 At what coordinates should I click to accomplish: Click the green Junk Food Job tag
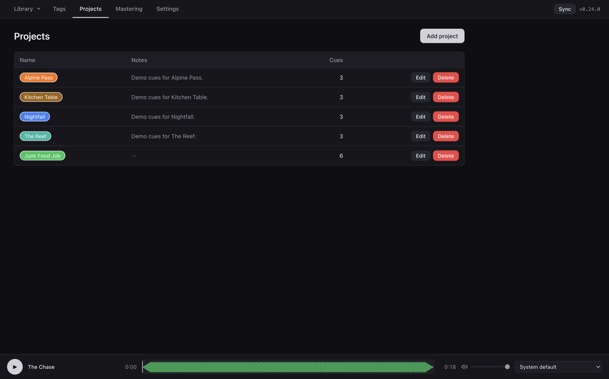[43, 156]
